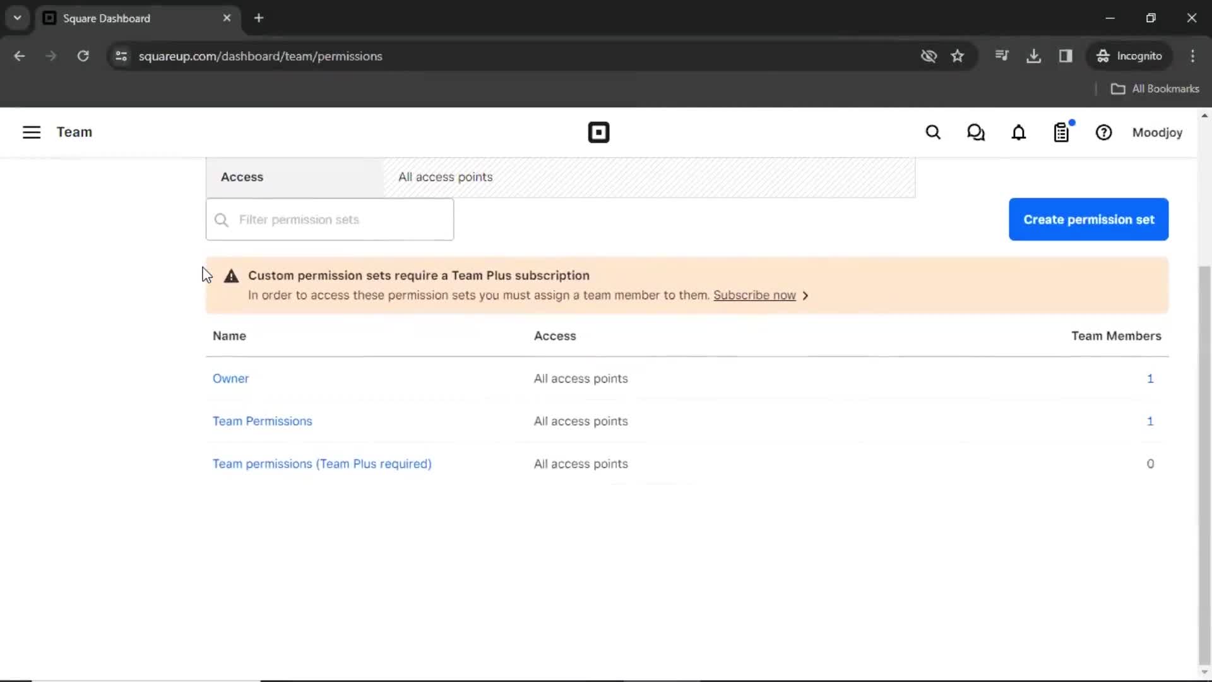Open the dashboard search icon
This screenshot has width=1212, height=682.
point(933,133)
